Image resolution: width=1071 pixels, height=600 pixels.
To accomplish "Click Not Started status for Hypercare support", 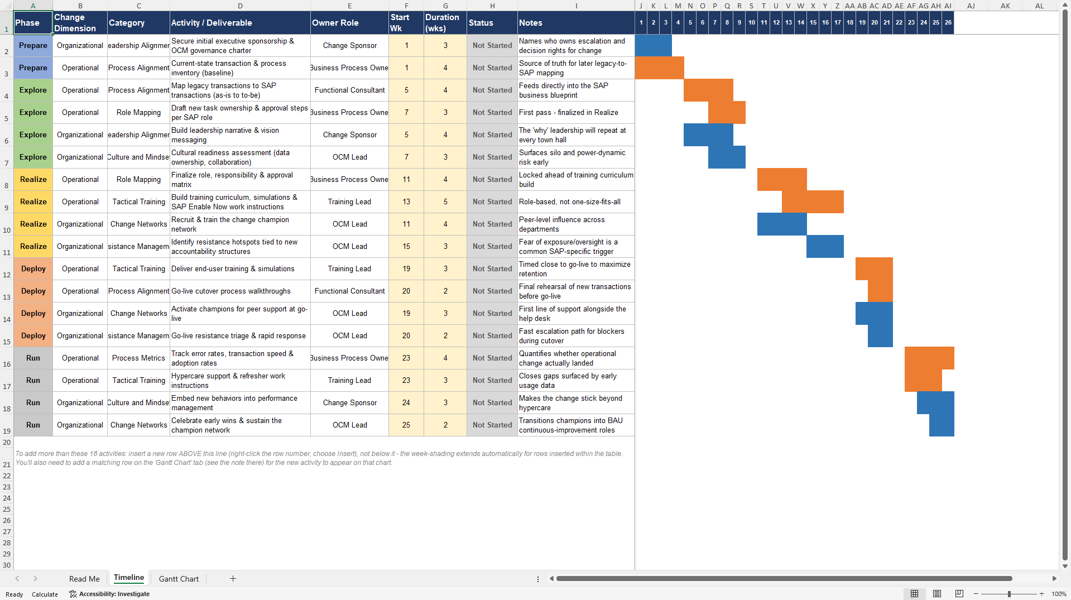I will coord(492,381).
